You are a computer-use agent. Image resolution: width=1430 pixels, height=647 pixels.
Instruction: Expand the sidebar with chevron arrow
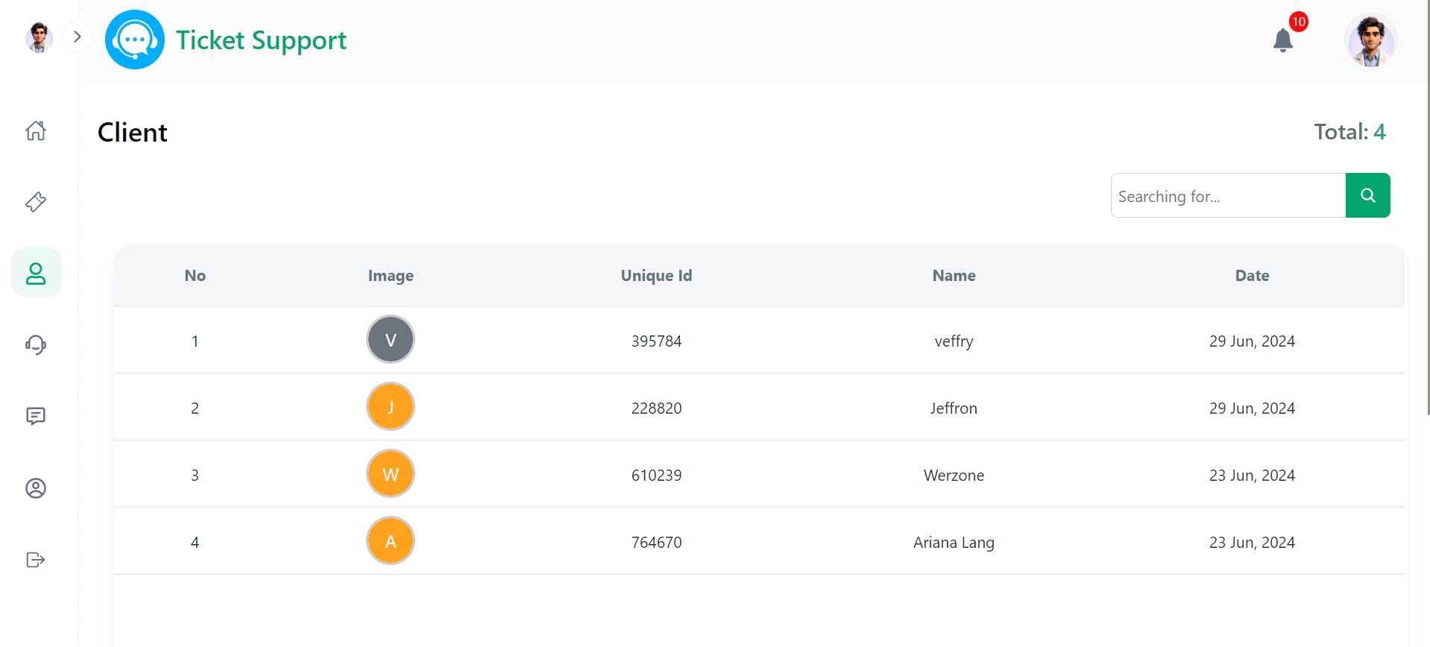(77, 37)
